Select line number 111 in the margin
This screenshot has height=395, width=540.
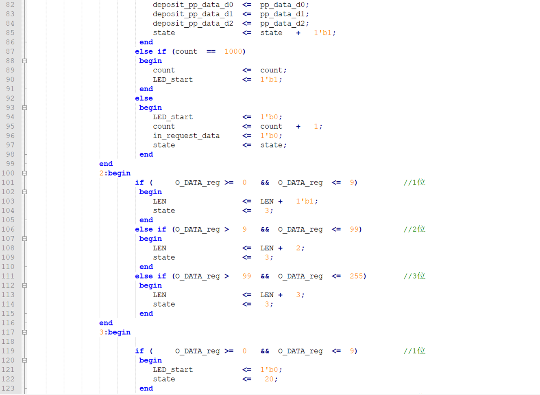point(8,276)
